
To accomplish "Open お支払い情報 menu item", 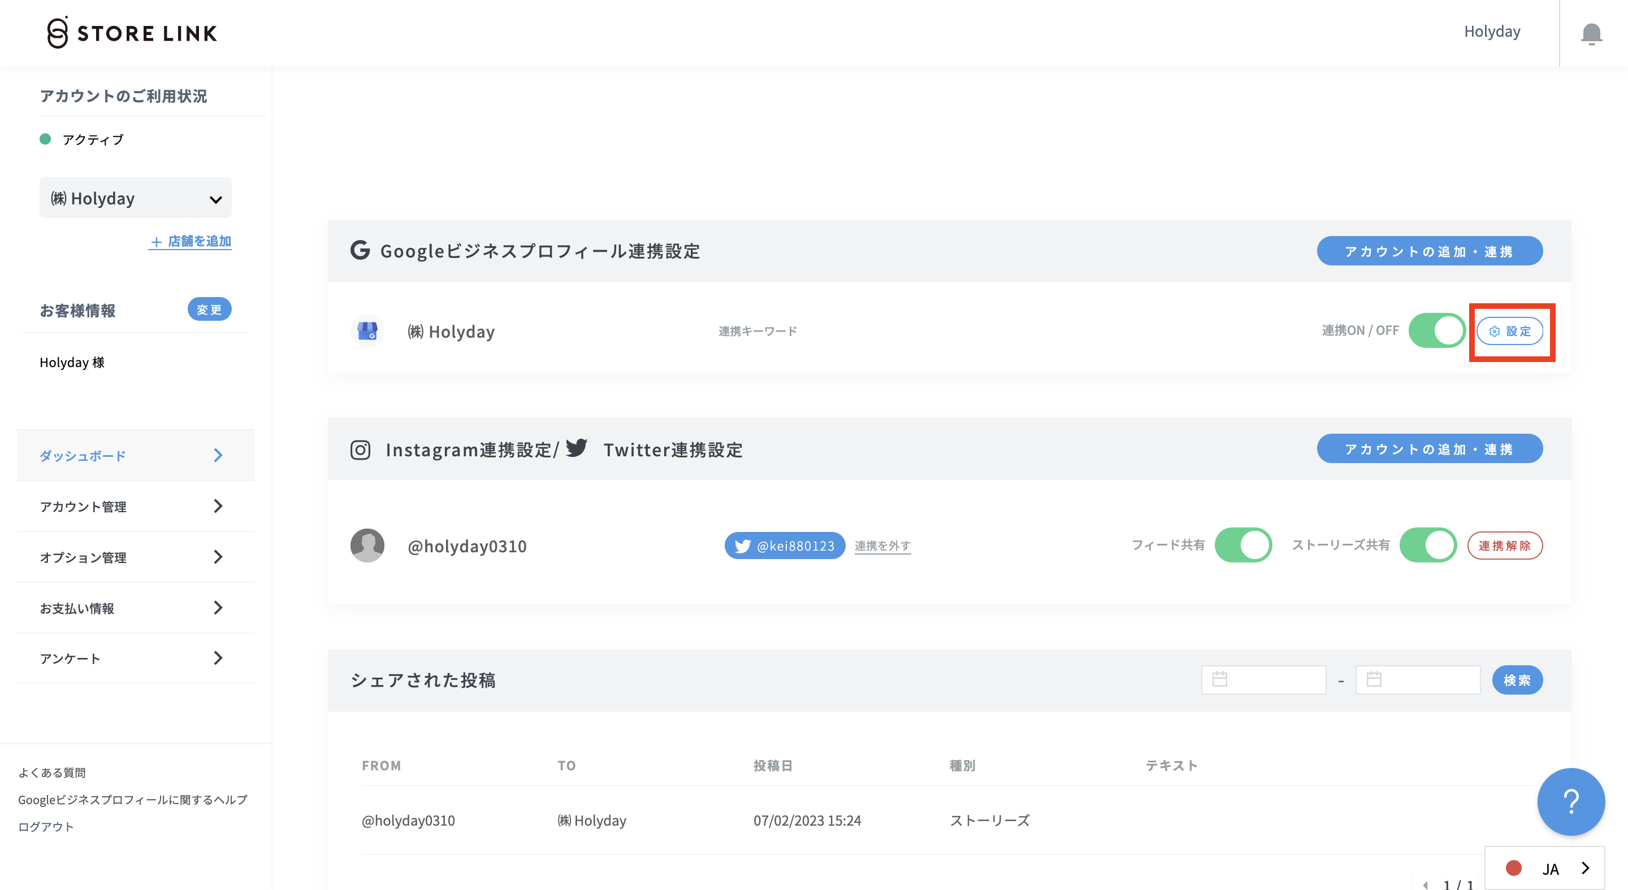I will coord(135,608).
